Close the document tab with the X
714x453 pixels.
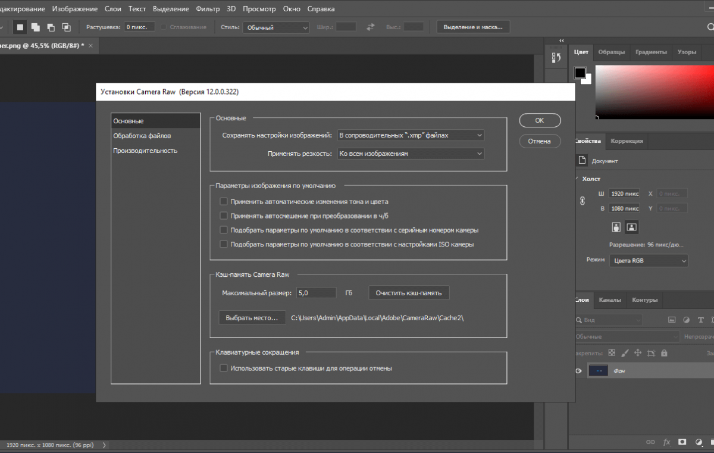[91, 45]
